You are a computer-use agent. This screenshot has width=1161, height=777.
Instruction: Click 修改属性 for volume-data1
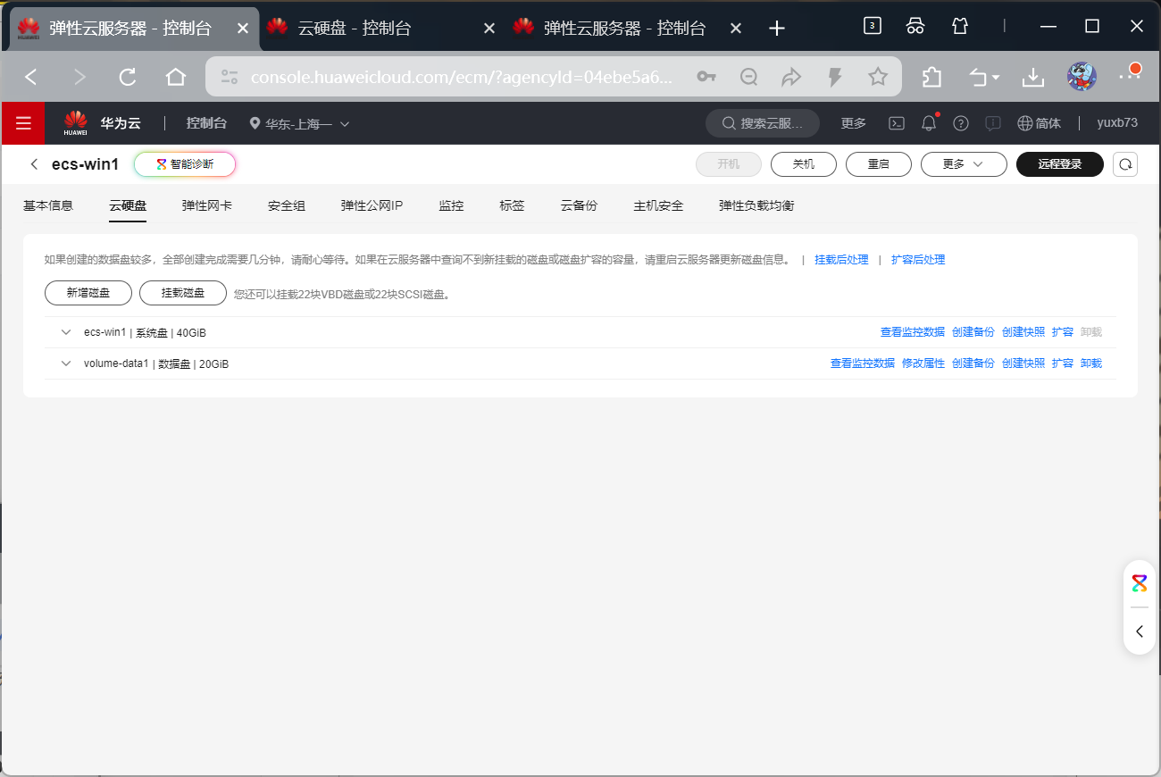[x=923, y=363]
